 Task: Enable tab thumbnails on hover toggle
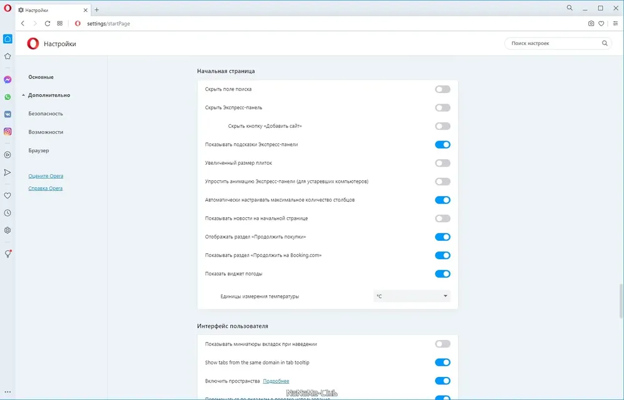pyautogui.click(x=442, y=344)
